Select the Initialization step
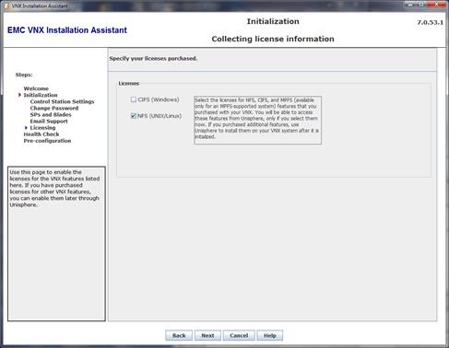 coord(41,95)
